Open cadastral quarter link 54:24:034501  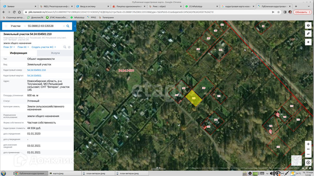(x=34, y=76)
